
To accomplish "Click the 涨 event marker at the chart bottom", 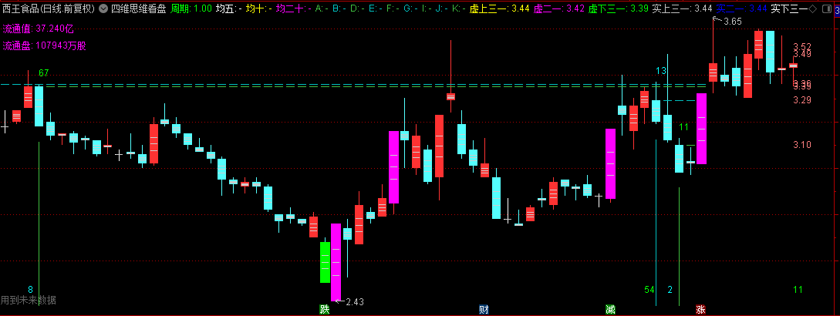I will 700,309.
